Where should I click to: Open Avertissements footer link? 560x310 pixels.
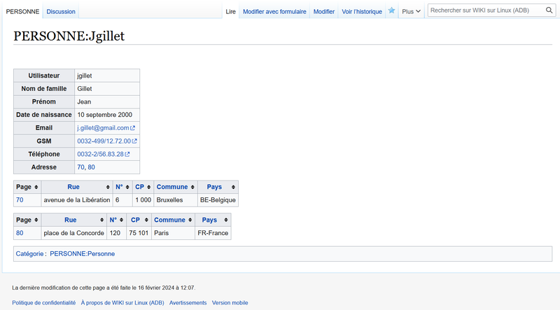188,302
